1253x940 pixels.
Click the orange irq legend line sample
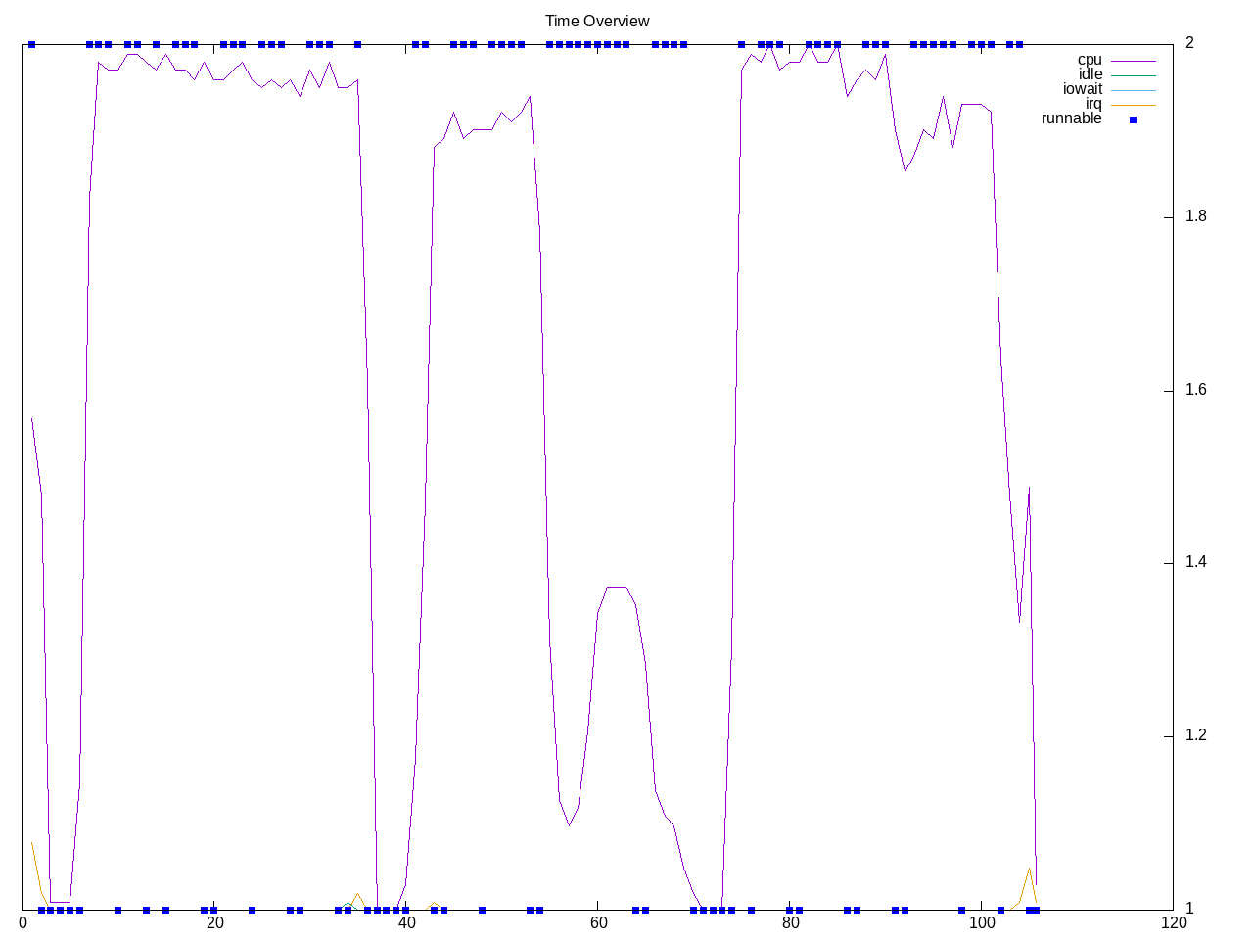(x=1133, y=105)
